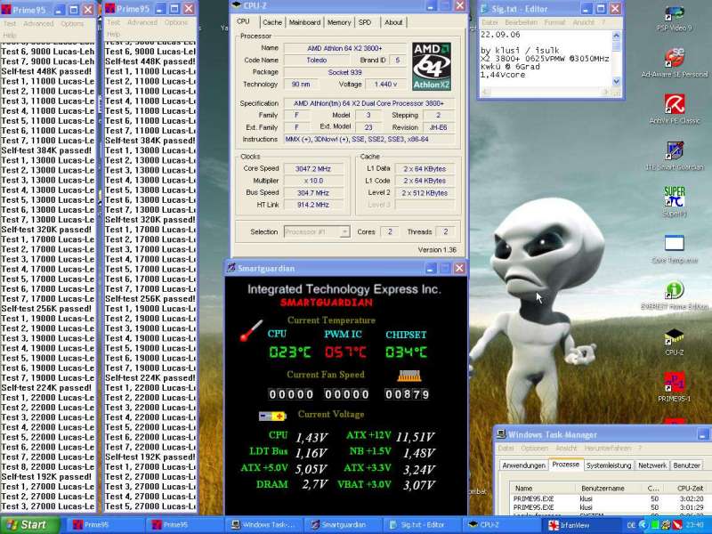Screen dimensions: 712x534
Task: Expand hidden tray icons with the arrow
Action: pos(643,525)
